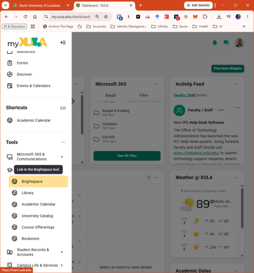Open the Health bookmarks folder
Viewport: 254px width, 273px height.
pyautogui.click(x=200, y=26)
